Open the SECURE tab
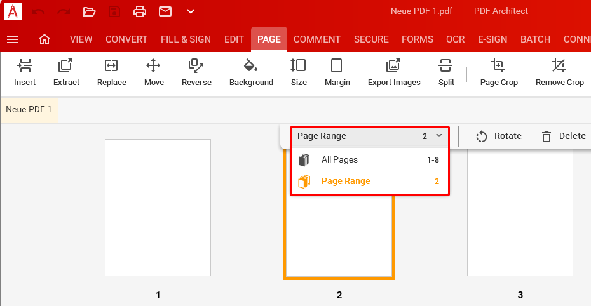 coord(371,39)
